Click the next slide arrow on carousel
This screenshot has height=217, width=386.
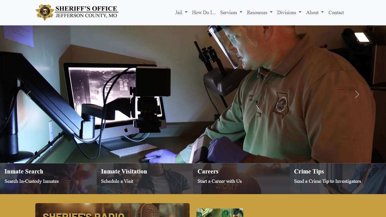tap(357, 94)
